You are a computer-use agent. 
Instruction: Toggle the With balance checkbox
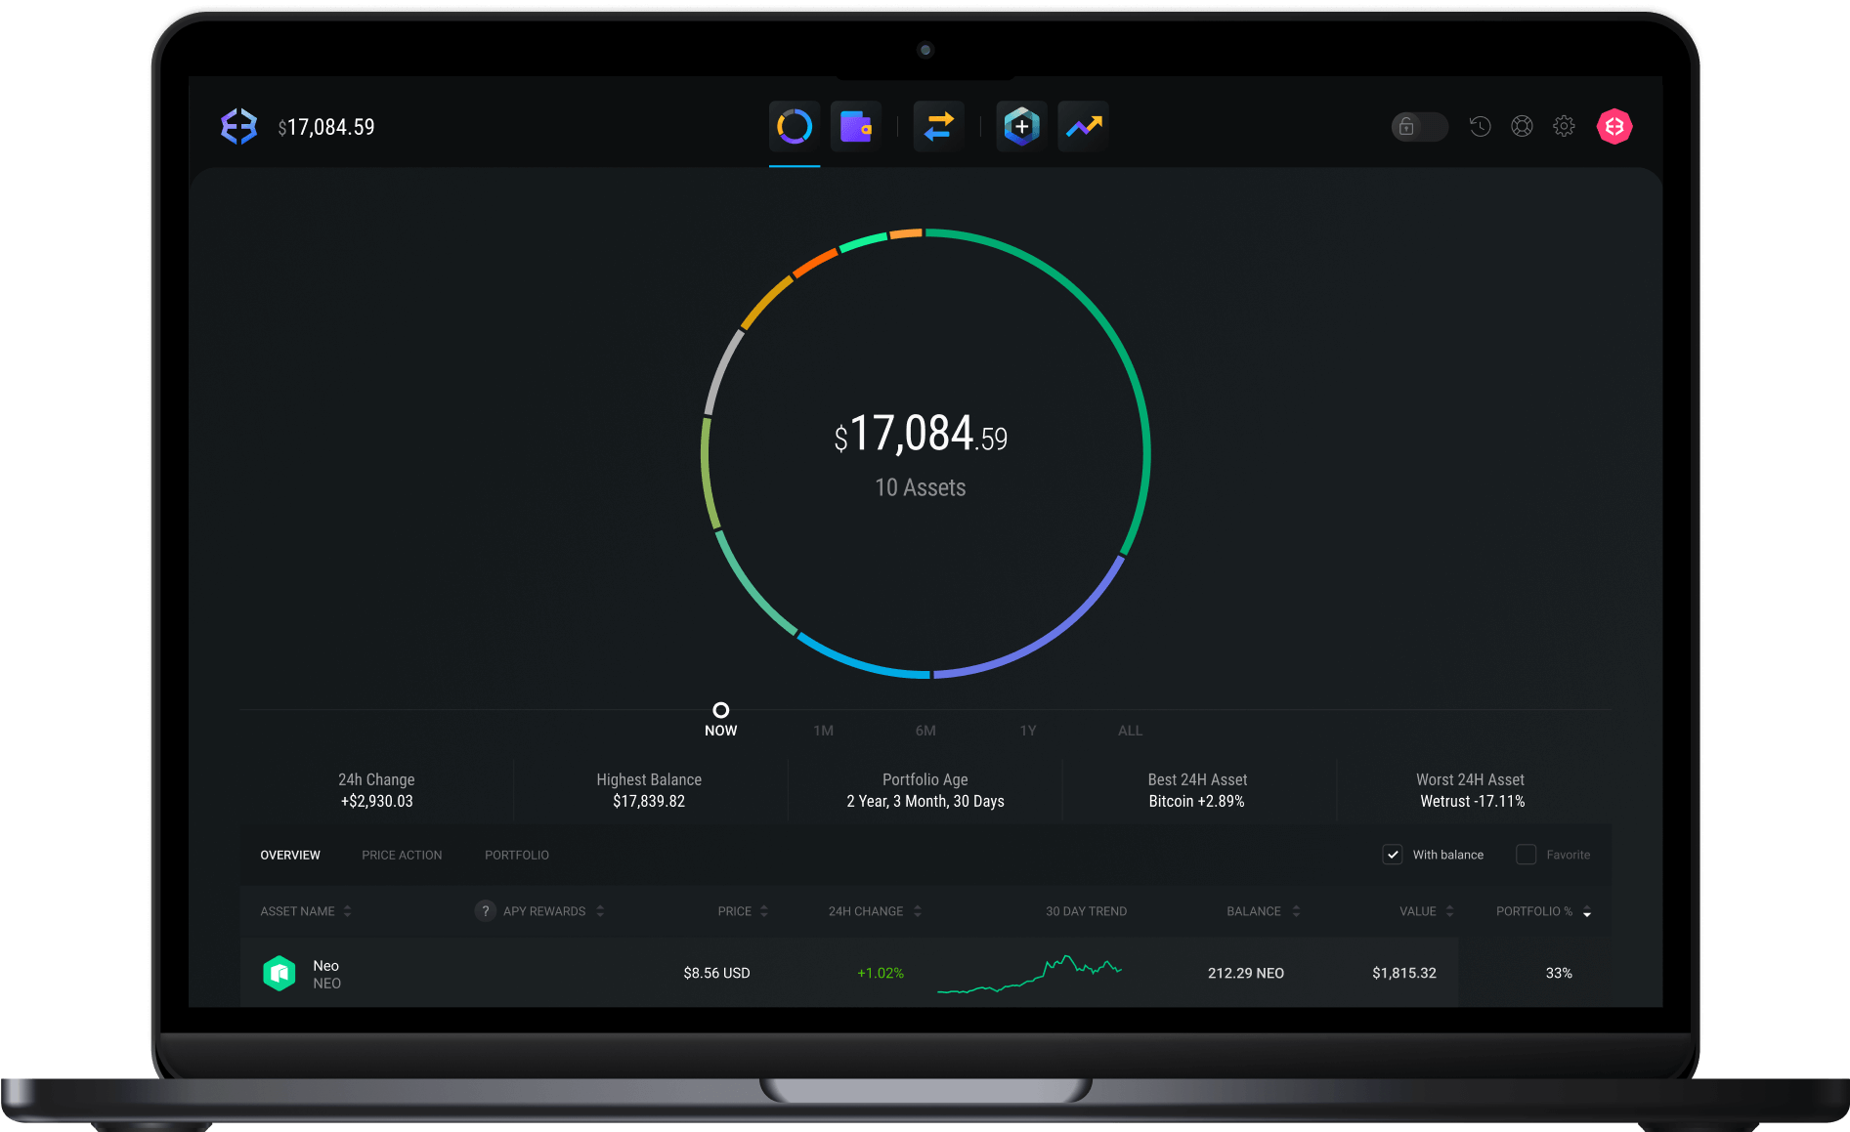(1393, 855)
